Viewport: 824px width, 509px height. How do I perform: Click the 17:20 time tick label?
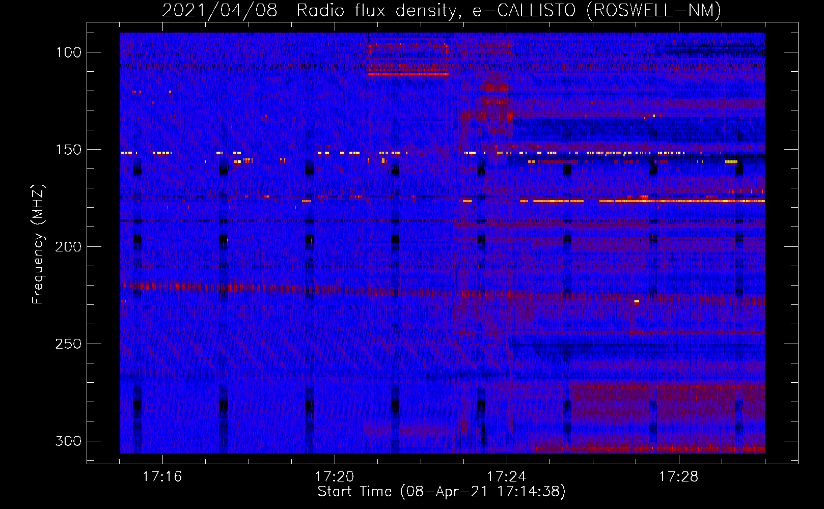tap(334, 477)
